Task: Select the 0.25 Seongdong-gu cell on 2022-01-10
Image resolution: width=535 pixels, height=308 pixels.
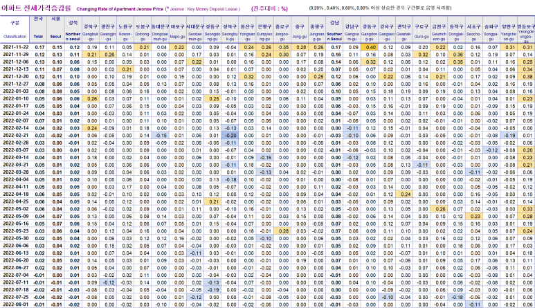Action: coord(212,98)
